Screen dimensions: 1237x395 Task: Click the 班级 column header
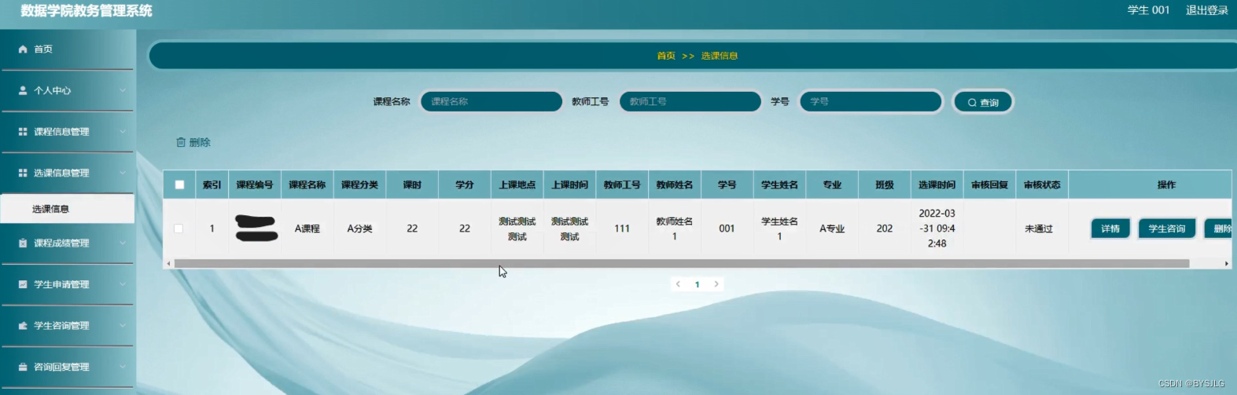885,185
